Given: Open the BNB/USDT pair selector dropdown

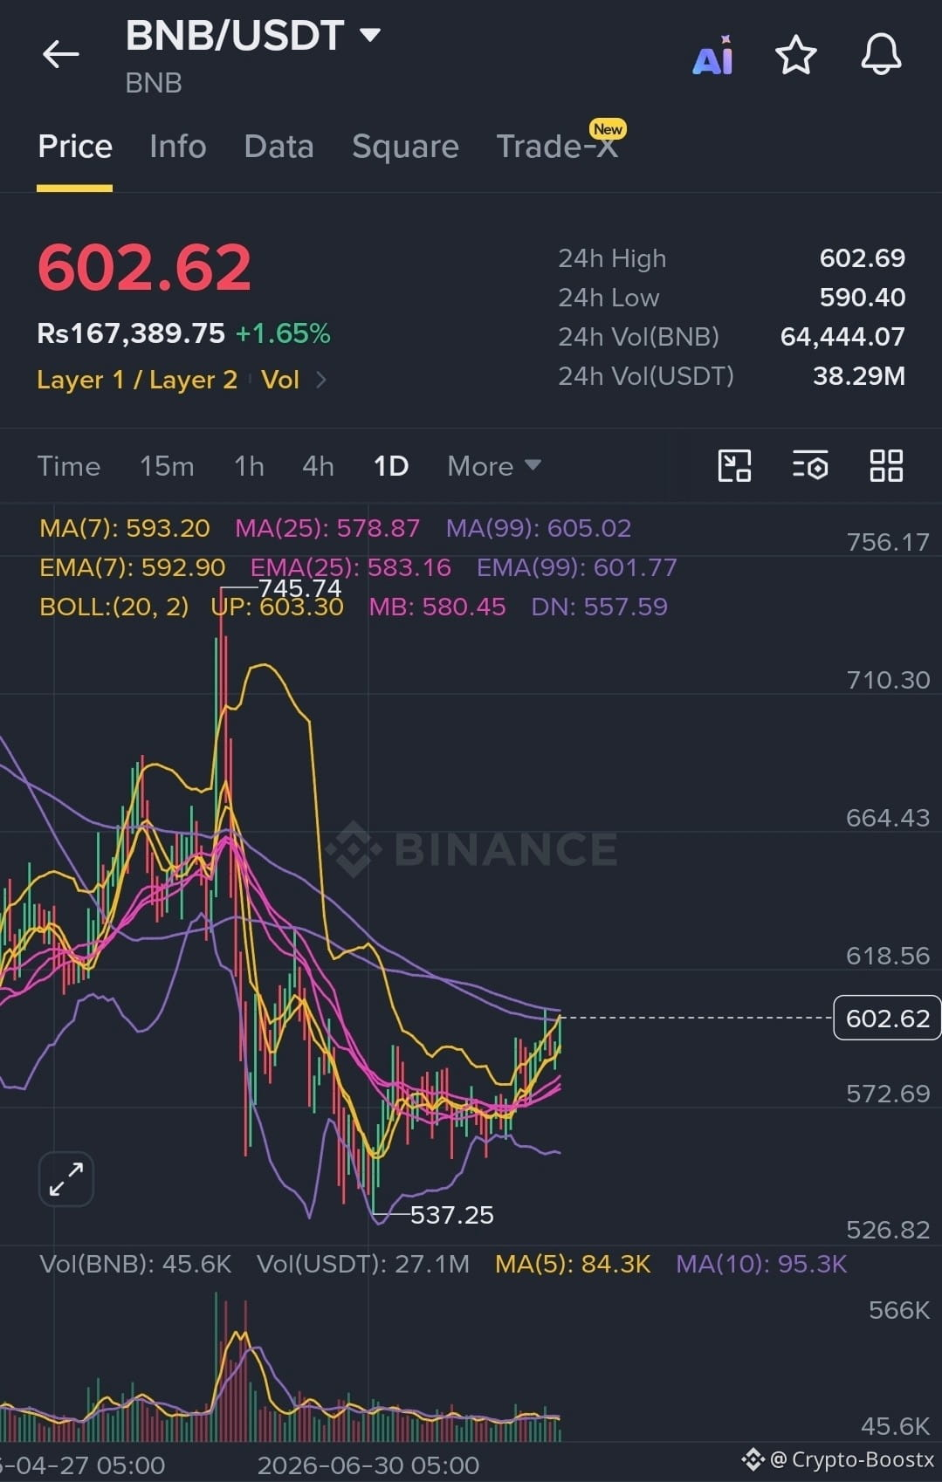Looking at the screenshot, I should (x=253, y=36).
